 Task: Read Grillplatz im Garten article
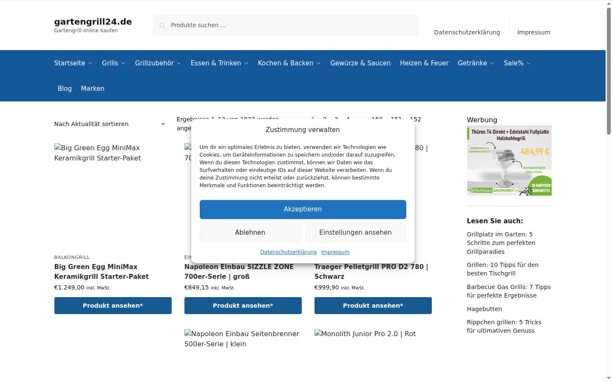coord(501,243)
